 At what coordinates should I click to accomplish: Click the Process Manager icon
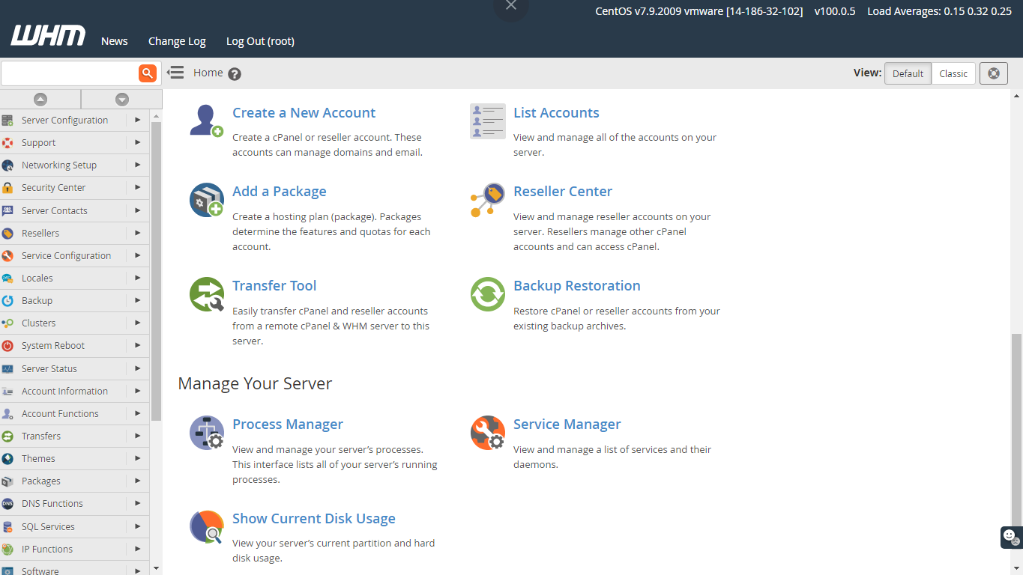(206, 433)
